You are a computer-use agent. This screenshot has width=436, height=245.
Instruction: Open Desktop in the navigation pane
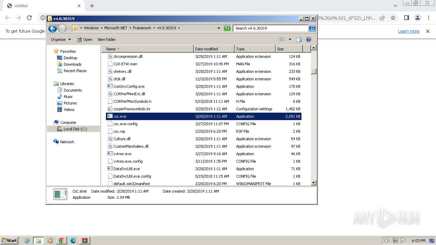tap(70, 58)
